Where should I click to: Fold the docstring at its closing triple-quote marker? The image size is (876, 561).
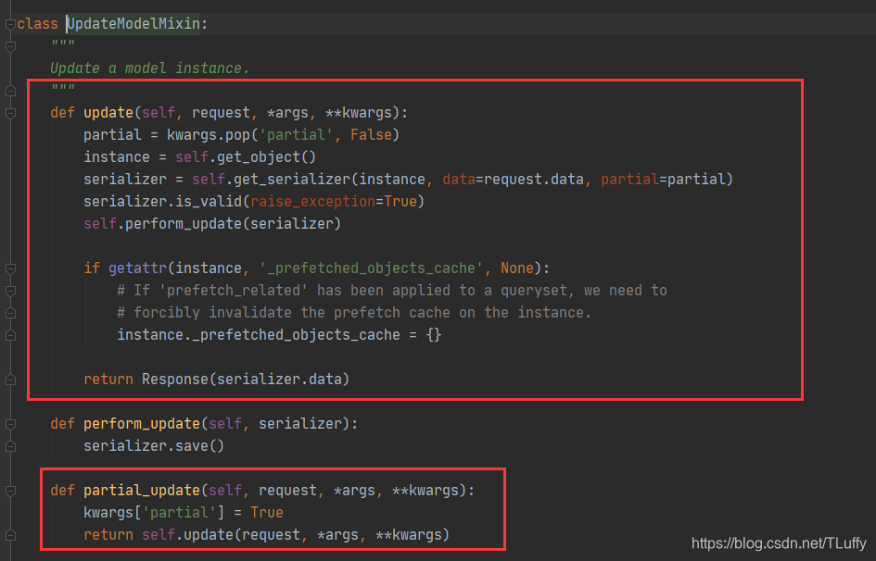tap(10, 91)
